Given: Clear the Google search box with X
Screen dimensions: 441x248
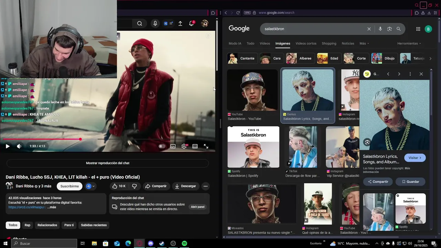Looking at the screenshot, I should 369,29.
